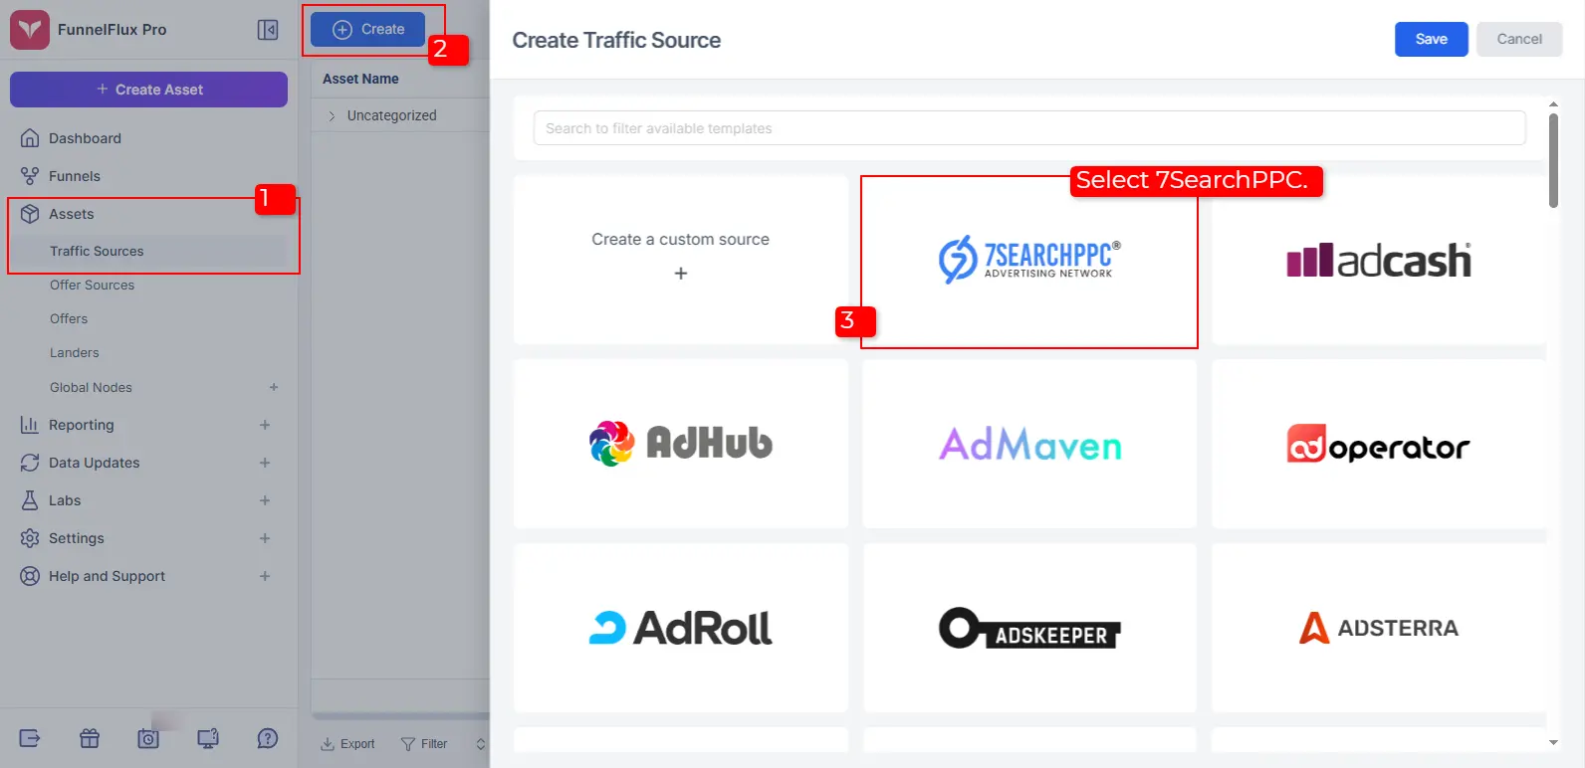Viewport: 1585px width, 768px height.
Task: Click the Settings gear icon
Action: click(30, 538)
